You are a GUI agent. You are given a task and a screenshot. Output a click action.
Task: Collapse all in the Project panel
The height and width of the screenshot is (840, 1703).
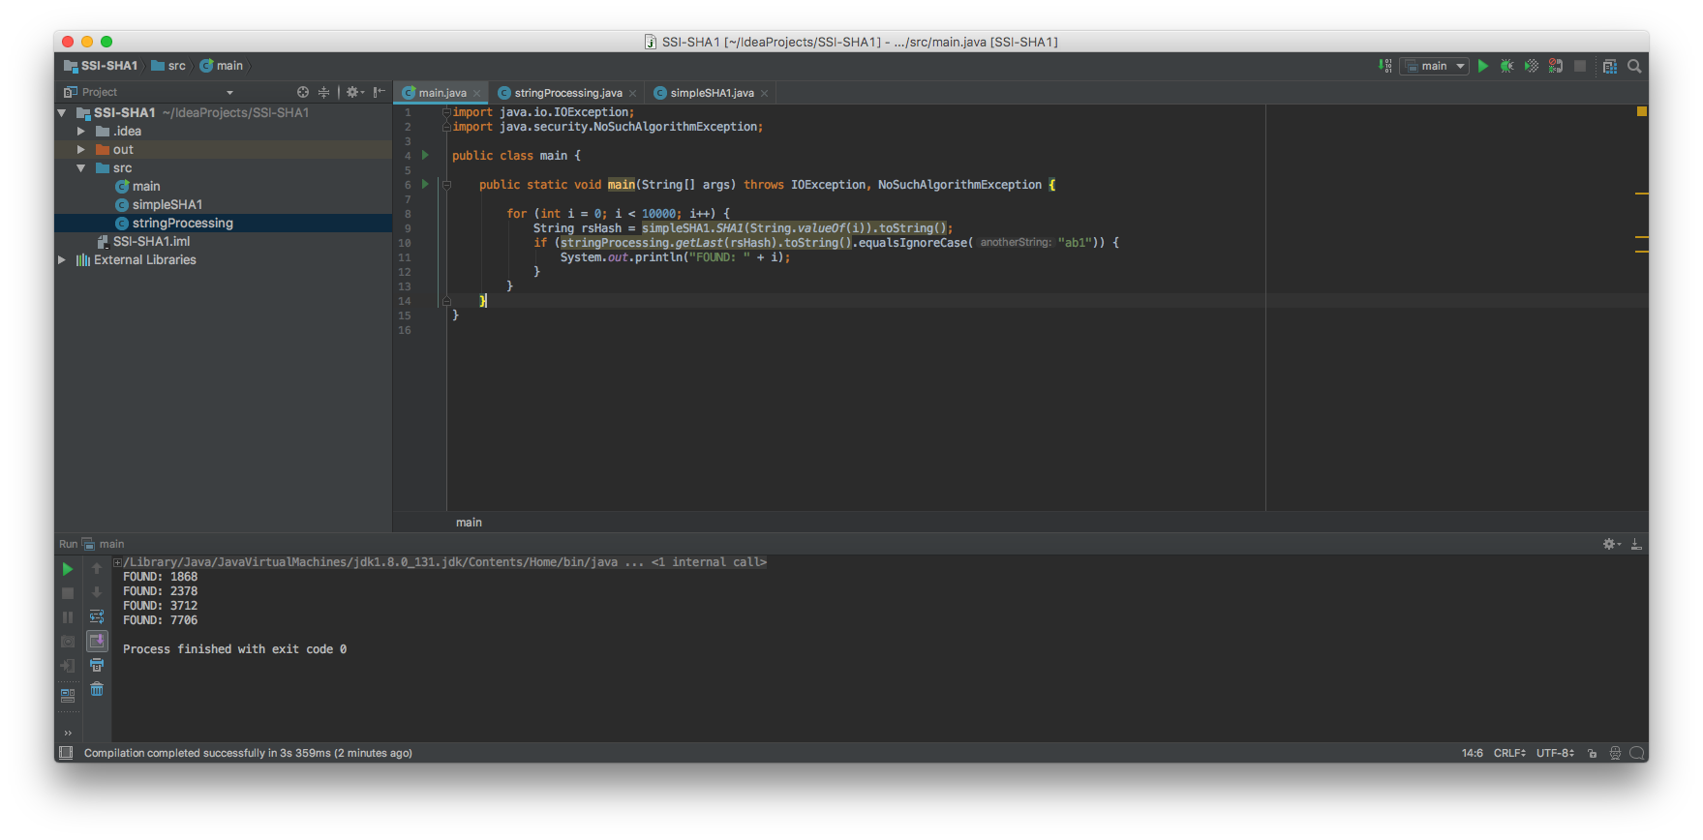(x=323, y=92)
